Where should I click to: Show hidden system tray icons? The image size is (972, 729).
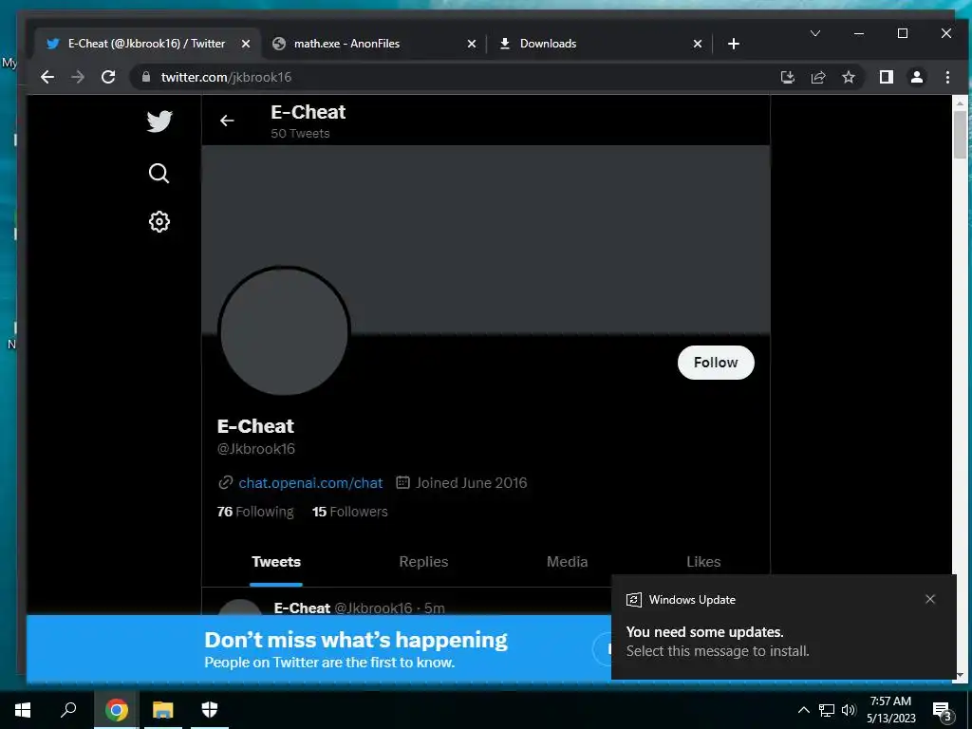pyautogui.click(x=803, y=710)
